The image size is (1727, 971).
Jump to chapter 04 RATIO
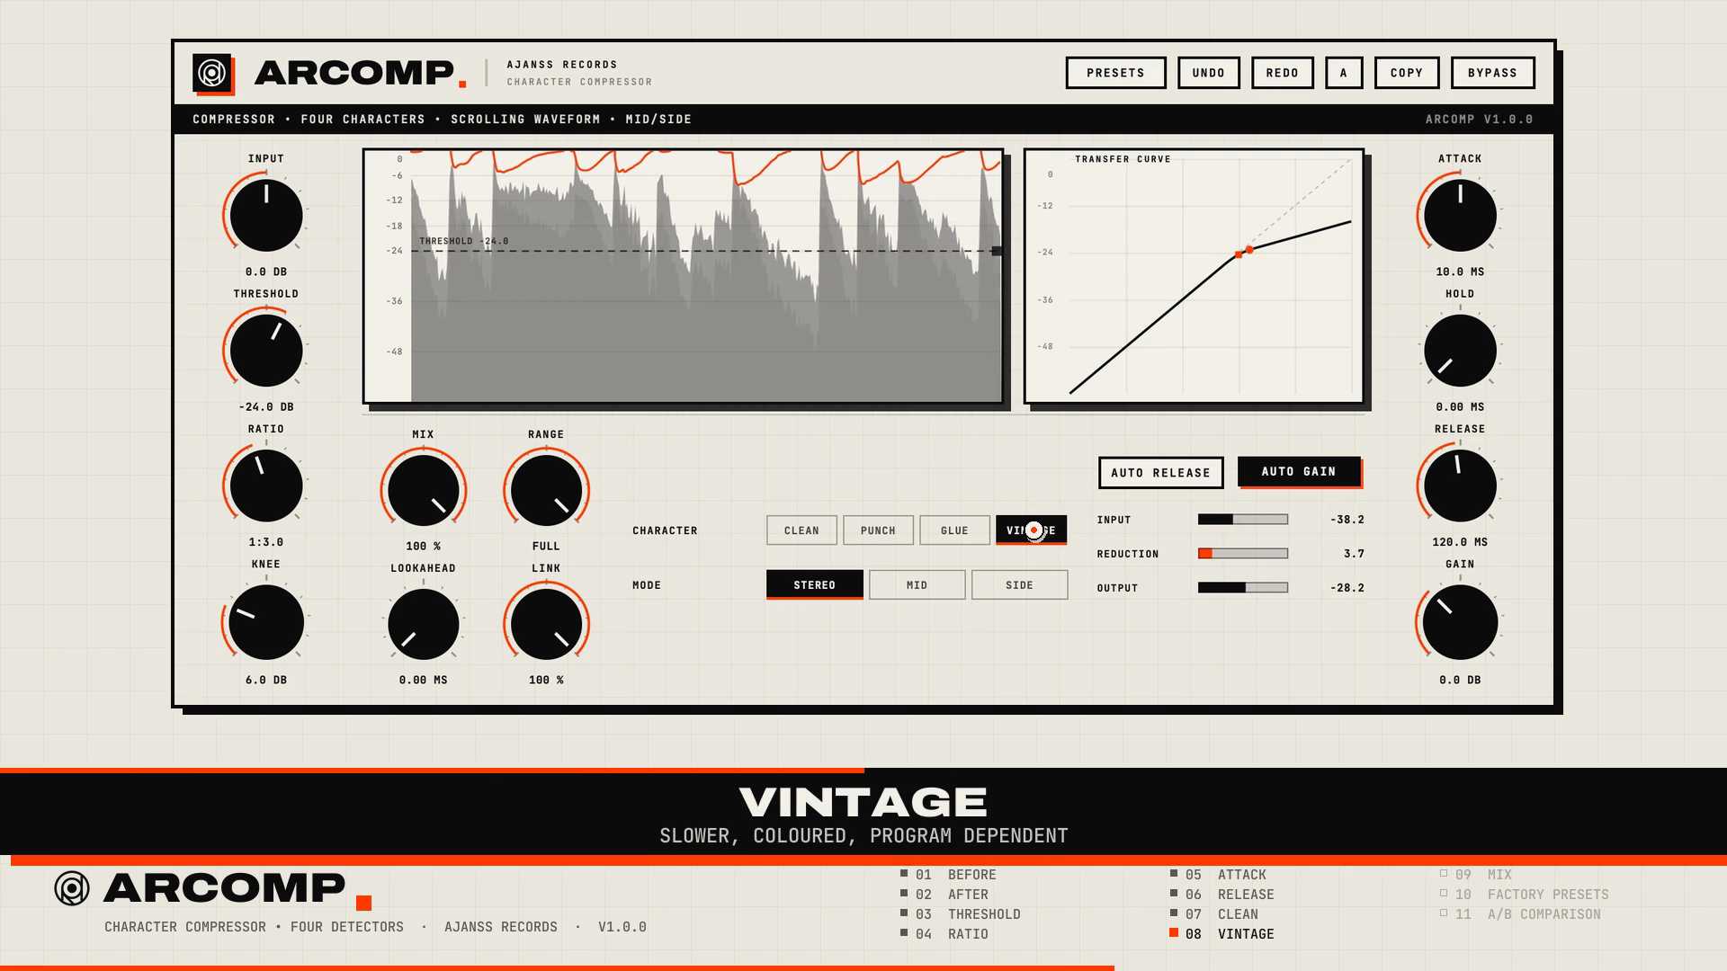coord(944,934)
